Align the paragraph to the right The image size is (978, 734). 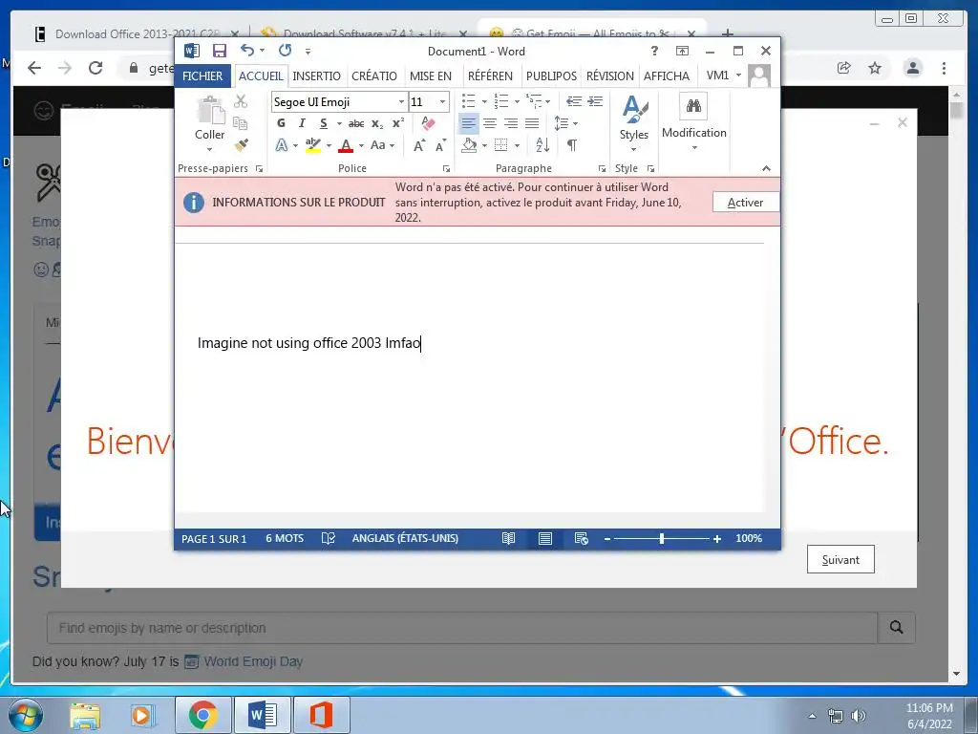click(511, 123)
